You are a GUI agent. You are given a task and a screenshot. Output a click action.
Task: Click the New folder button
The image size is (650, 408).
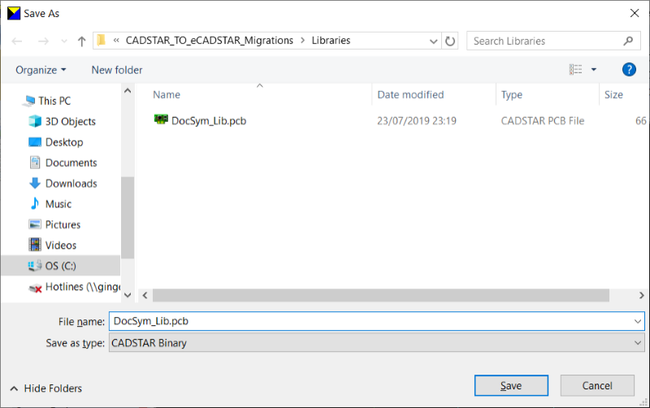coord(117,70)
